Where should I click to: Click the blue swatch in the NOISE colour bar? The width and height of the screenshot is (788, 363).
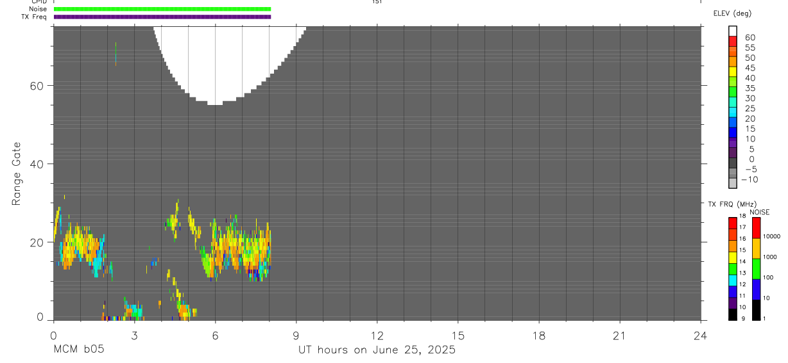[756, 289]
